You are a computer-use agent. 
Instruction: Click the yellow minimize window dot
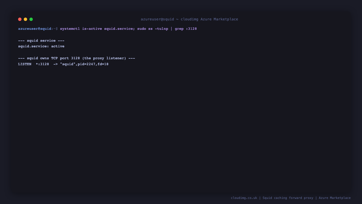click(x=25, y=19)
